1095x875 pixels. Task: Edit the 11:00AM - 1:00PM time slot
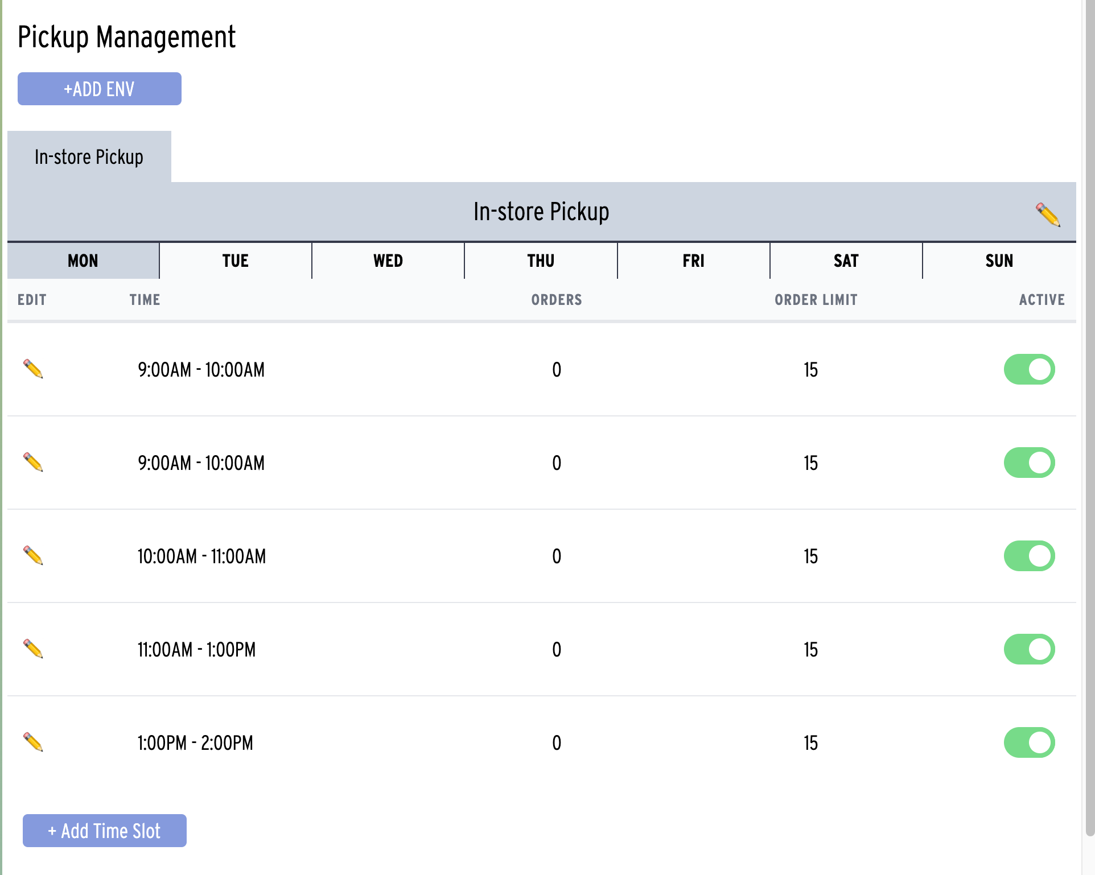click(x=33, y=649)
